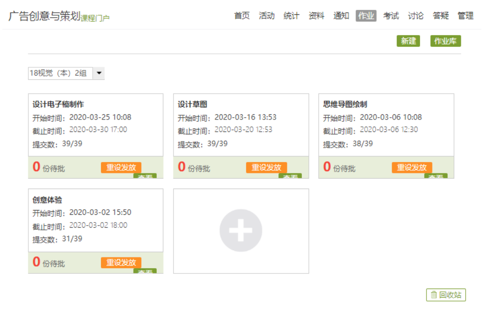Click the 新建 button
Image resolution: width=491 pixels, height=312 pixels.
(408, 41)
